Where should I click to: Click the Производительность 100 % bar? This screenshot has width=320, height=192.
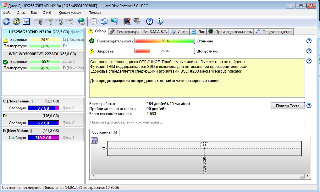coord(164,41)
